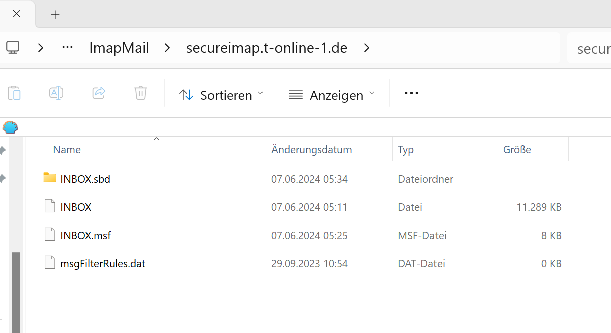This screenshot has height=333, width=611.
Task: Open the INBOX.sbd folder icon
Action: 50,178
